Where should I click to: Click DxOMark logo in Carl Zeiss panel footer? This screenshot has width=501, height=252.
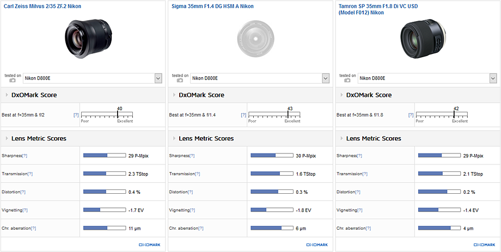click(150, 245)
